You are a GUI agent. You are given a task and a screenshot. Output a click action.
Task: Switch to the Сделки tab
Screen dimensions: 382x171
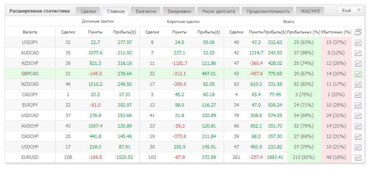pos(88,11)
